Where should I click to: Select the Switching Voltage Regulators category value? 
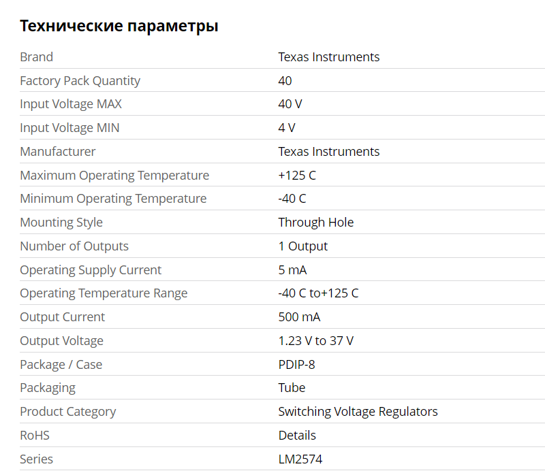tap(358, 412)
